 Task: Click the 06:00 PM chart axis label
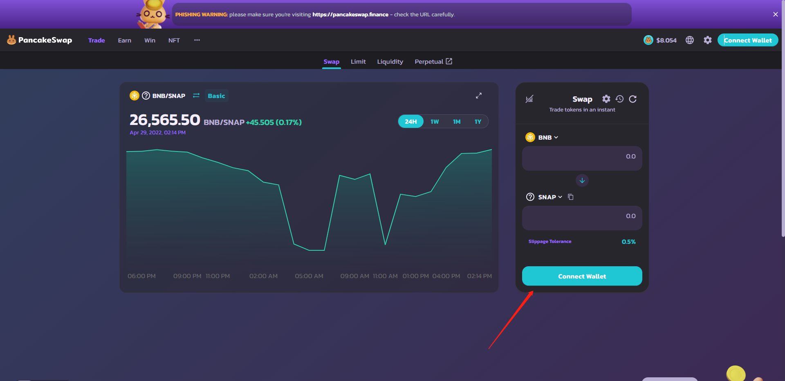click(141, 276)
